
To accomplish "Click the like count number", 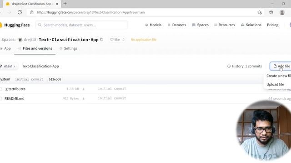I will pos(123,39).
